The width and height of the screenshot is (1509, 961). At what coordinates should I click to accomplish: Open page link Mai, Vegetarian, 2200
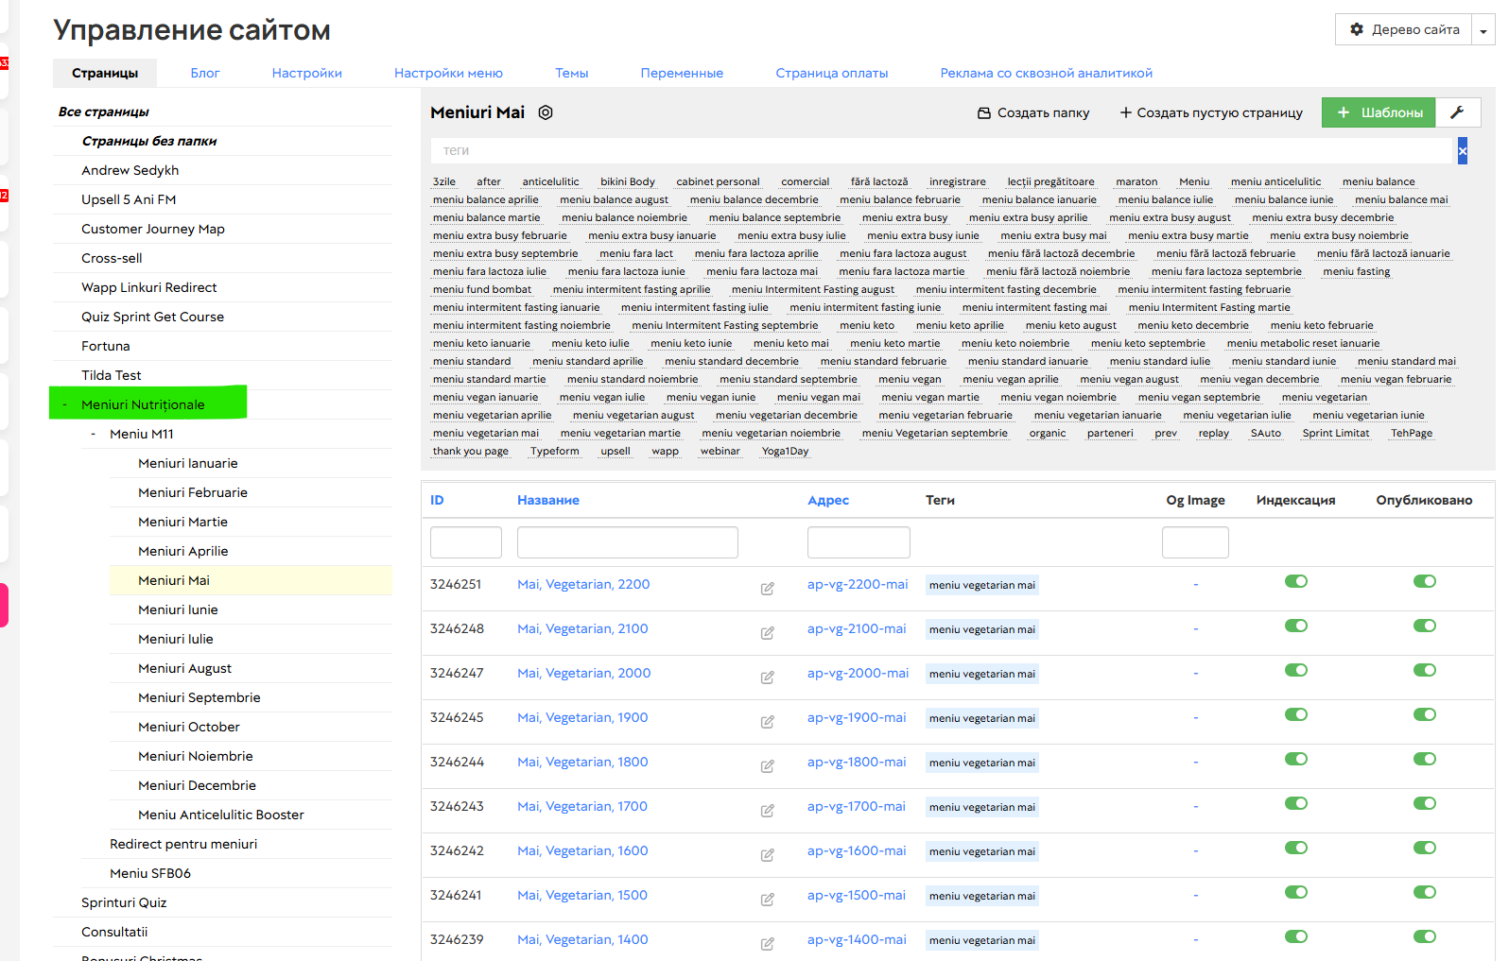pyautogui.click(x=583, y=584)
